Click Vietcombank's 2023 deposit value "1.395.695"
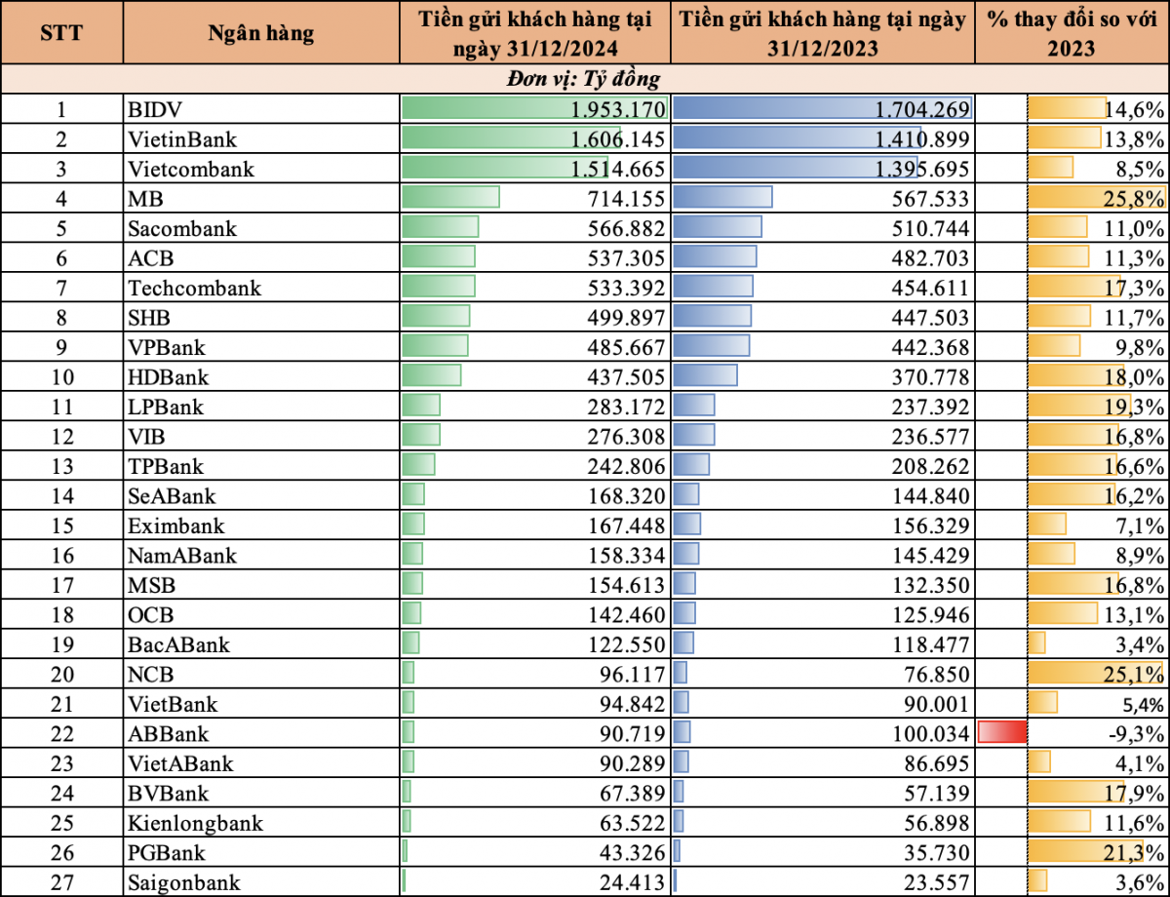This screenshot has width=1170, height=897. click(x=923, y=169)
